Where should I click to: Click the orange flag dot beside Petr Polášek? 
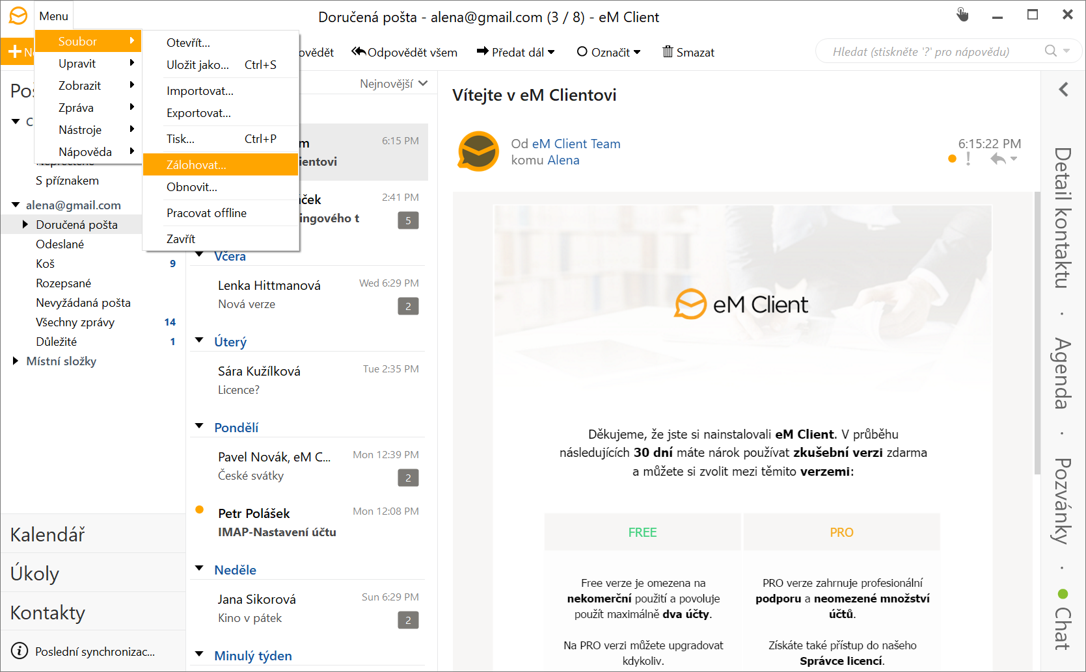(x=200, y=510)
